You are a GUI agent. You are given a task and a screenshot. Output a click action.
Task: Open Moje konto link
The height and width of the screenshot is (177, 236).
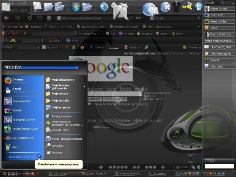tap(179, 53)
